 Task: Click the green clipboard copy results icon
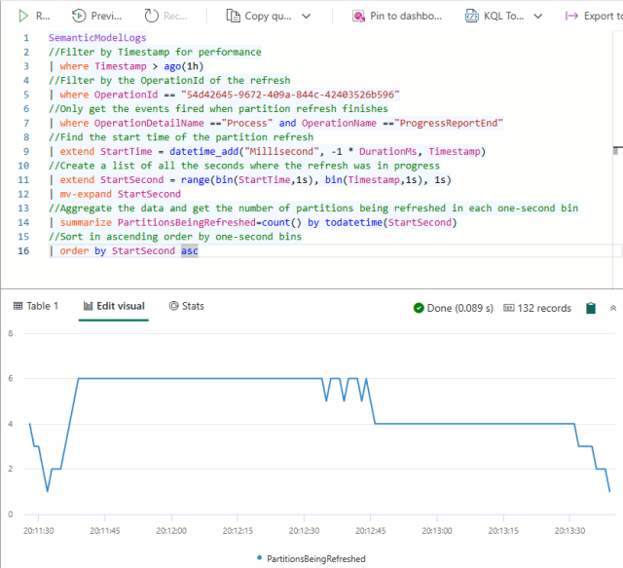click(591, 308)
